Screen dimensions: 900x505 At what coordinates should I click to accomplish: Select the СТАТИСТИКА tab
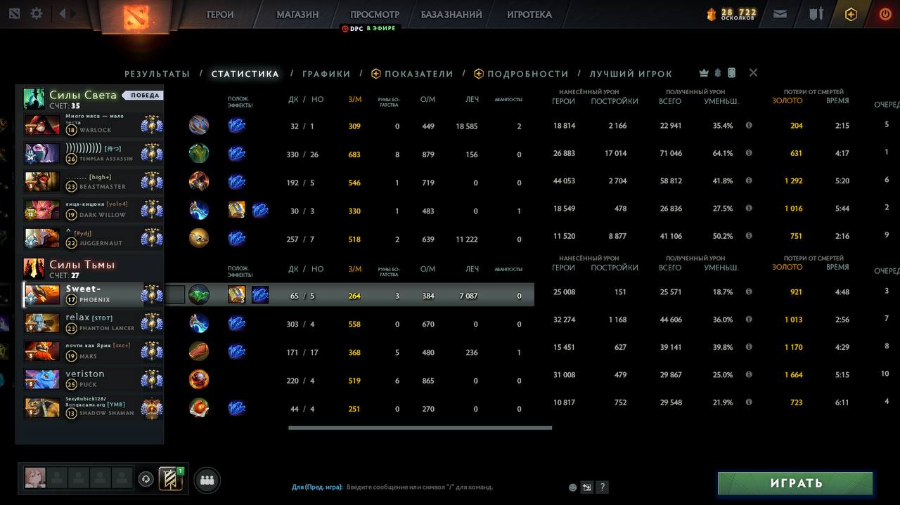click(245, 74)
